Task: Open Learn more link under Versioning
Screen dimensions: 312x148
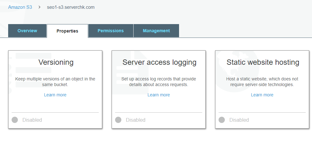Action: [x=55, y=95]
